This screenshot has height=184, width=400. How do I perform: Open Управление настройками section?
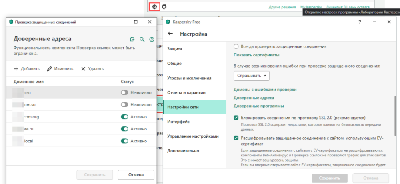click(x=195, y=136)
